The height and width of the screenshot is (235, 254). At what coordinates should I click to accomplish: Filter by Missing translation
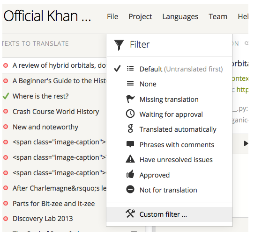(x=170, y=99)
